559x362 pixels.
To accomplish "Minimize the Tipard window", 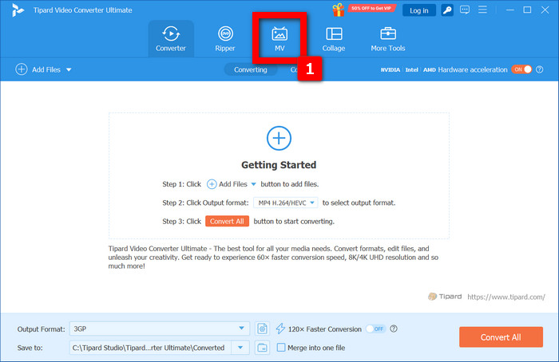I will click(x=510, y=10).
